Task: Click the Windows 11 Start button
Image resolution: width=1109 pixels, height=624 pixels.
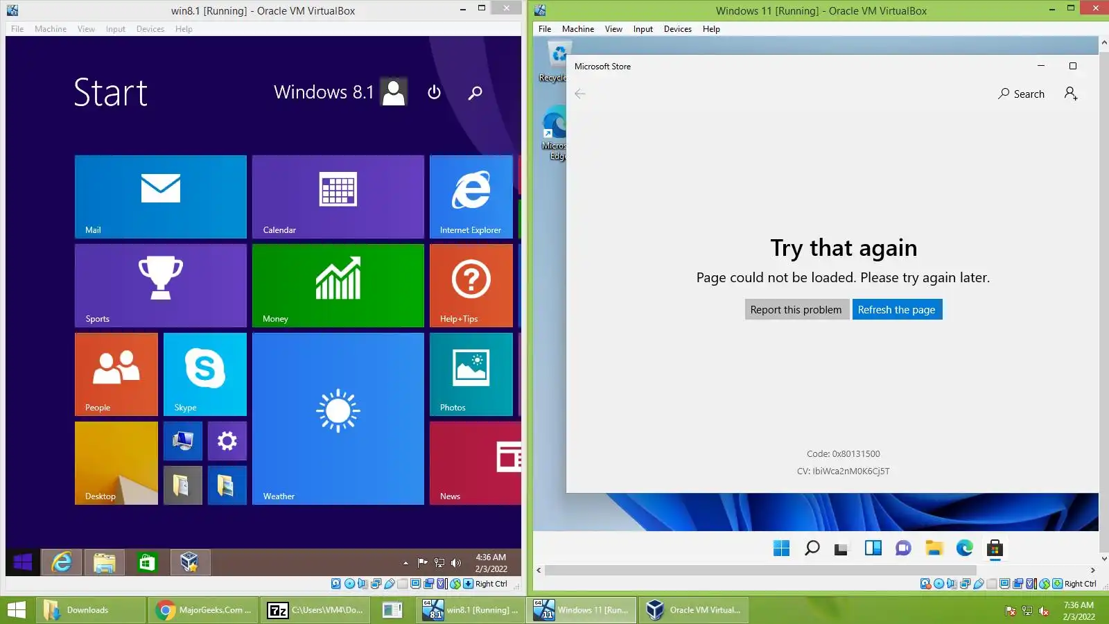Action: pyautogui.click(x=781, y=548)
